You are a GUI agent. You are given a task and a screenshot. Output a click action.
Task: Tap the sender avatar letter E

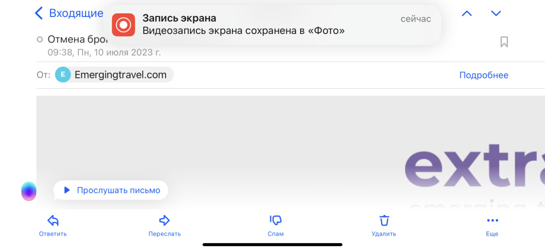tap(63, 75)
